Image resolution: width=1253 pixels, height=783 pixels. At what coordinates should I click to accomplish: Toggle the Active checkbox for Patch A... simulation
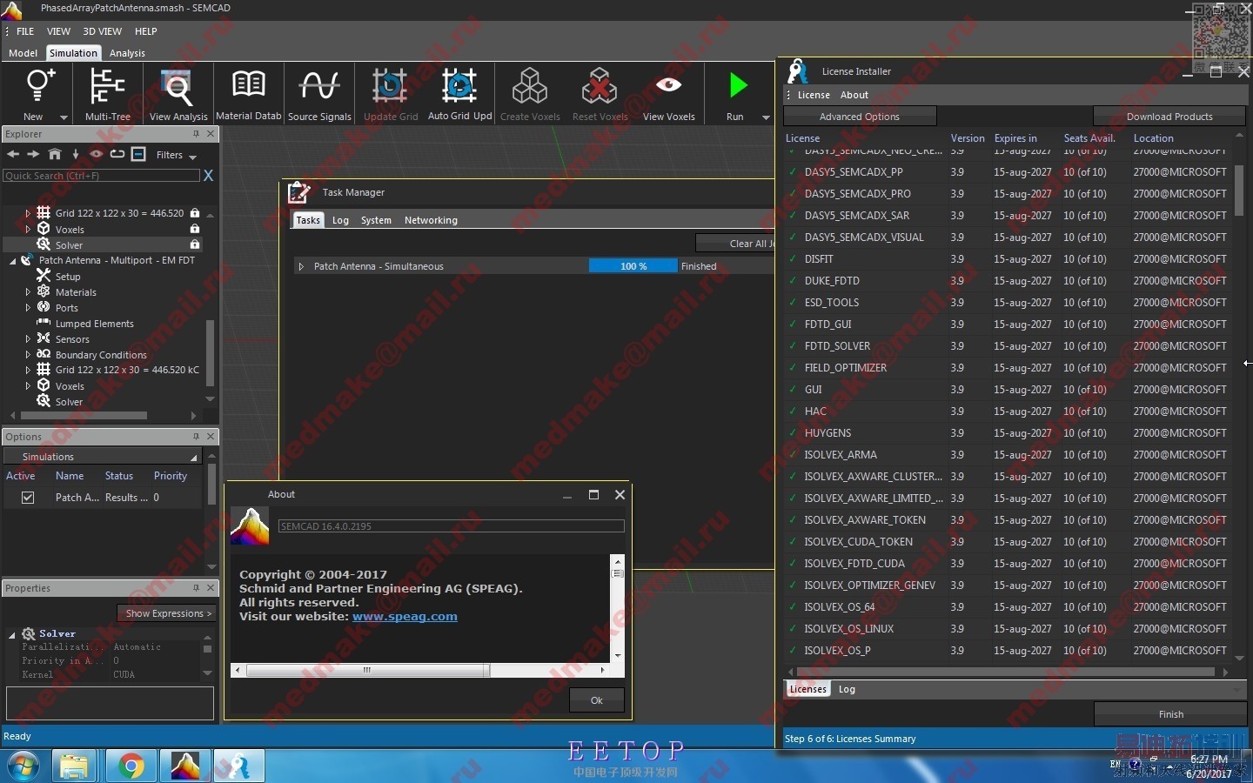pos(28,498)
